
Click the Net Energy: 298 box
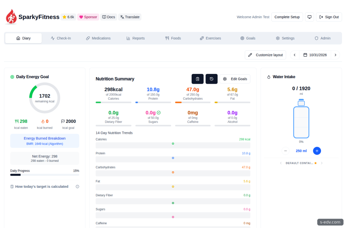(45, 158)
